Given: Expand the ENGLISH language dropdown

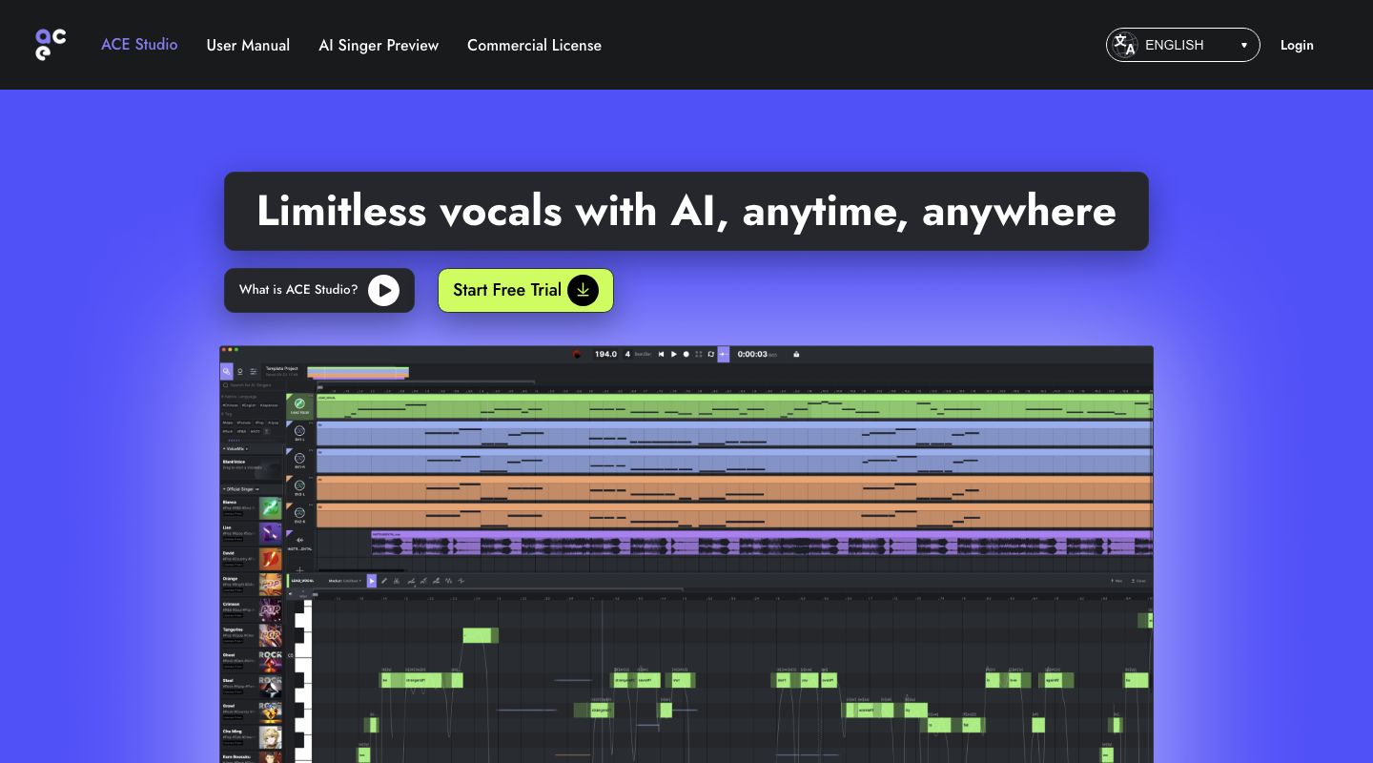Looking at the screenshot, I should (1182, 45).
